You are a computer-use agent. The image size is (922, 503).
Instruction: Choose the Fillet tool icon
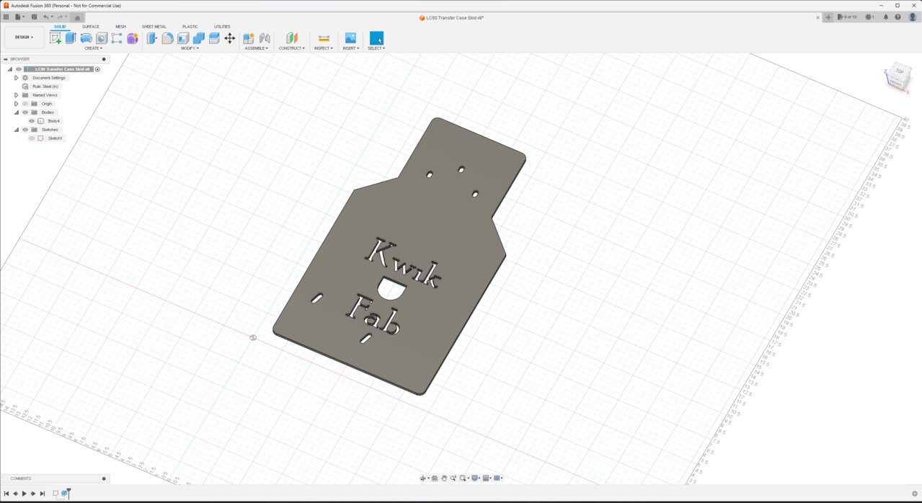167,38
